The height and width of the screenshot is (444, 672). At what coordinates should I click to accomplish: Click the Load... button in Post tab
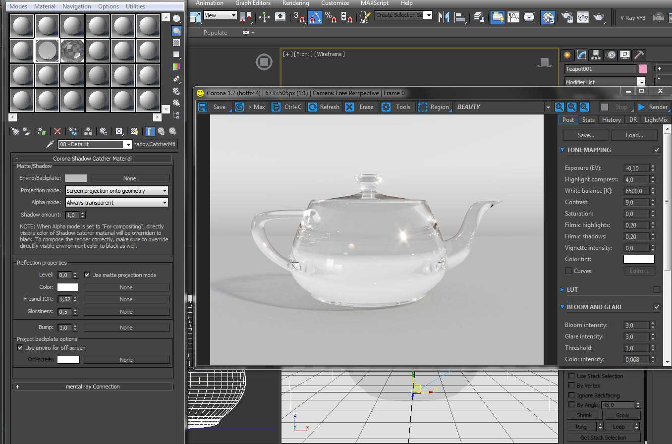[634, 135]
